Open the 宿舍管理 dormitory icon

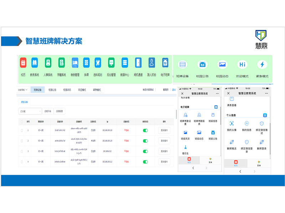click(75, 63)
